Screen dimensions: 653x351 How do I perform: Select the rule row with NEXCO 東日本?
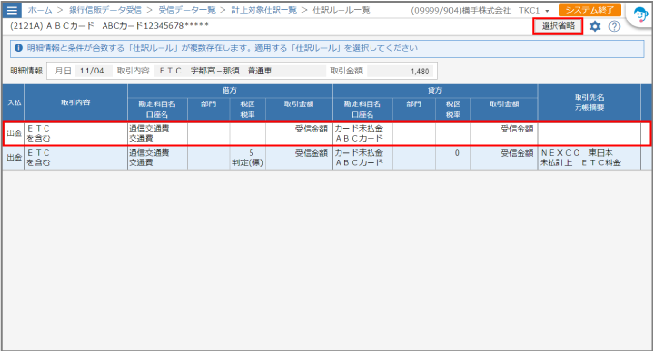click(x=327, y=158)
